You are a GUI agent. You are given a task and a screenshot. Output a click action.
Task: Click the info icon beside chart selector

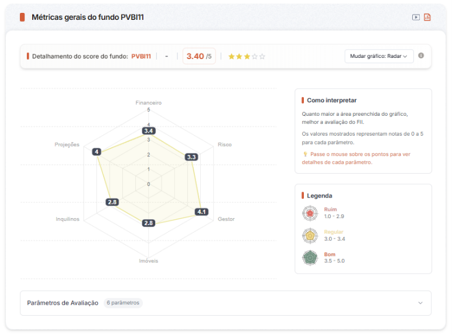tap(421, 56)
